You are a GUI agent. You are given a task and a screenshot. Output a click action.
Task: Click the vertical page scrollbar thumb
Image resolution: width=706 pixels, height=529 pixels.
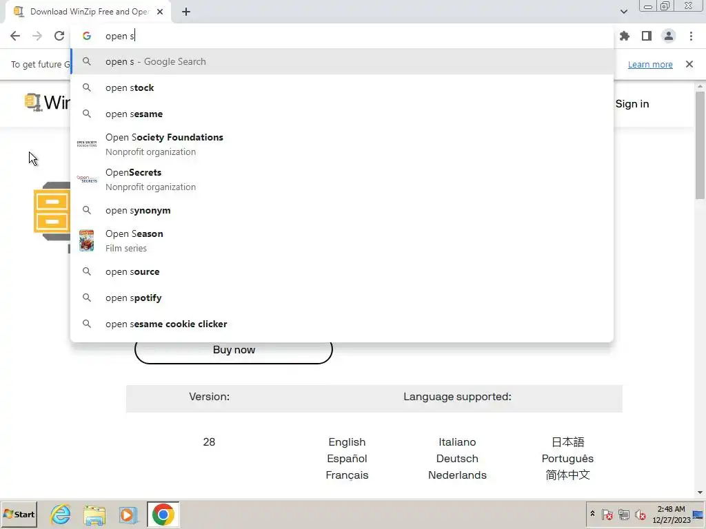tap(700, 145)
